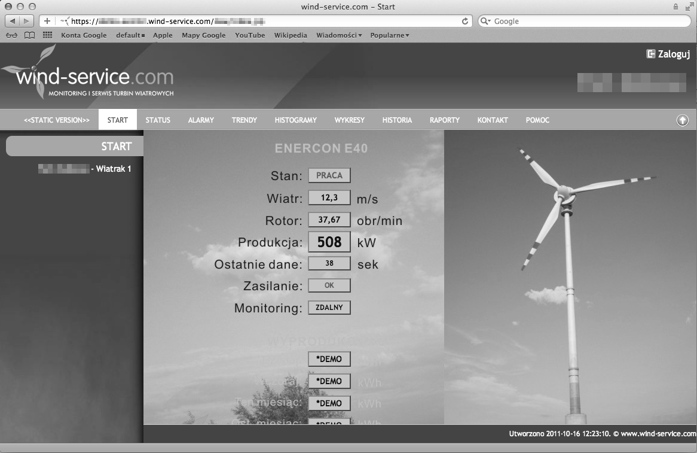Open Mapy Google bookmark
Viewport: 697px width, 453px height.
[204, 35]
